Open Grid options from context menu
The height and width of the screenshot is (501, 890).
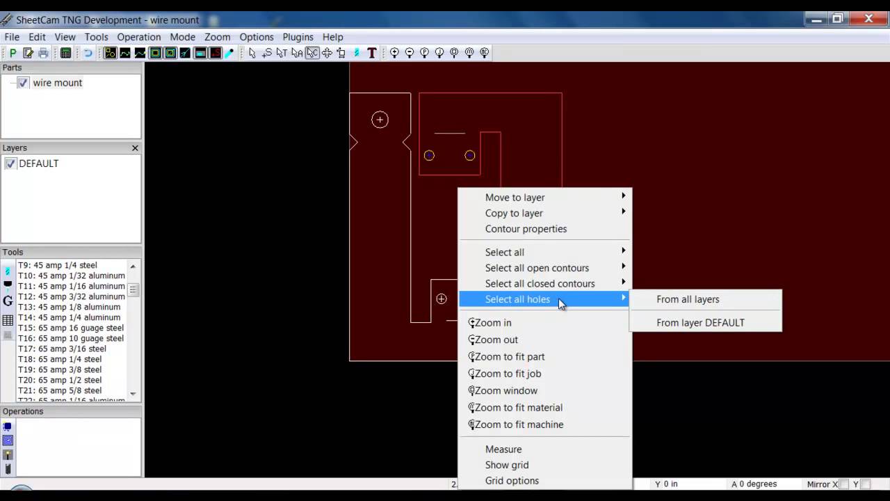(545, 481)
